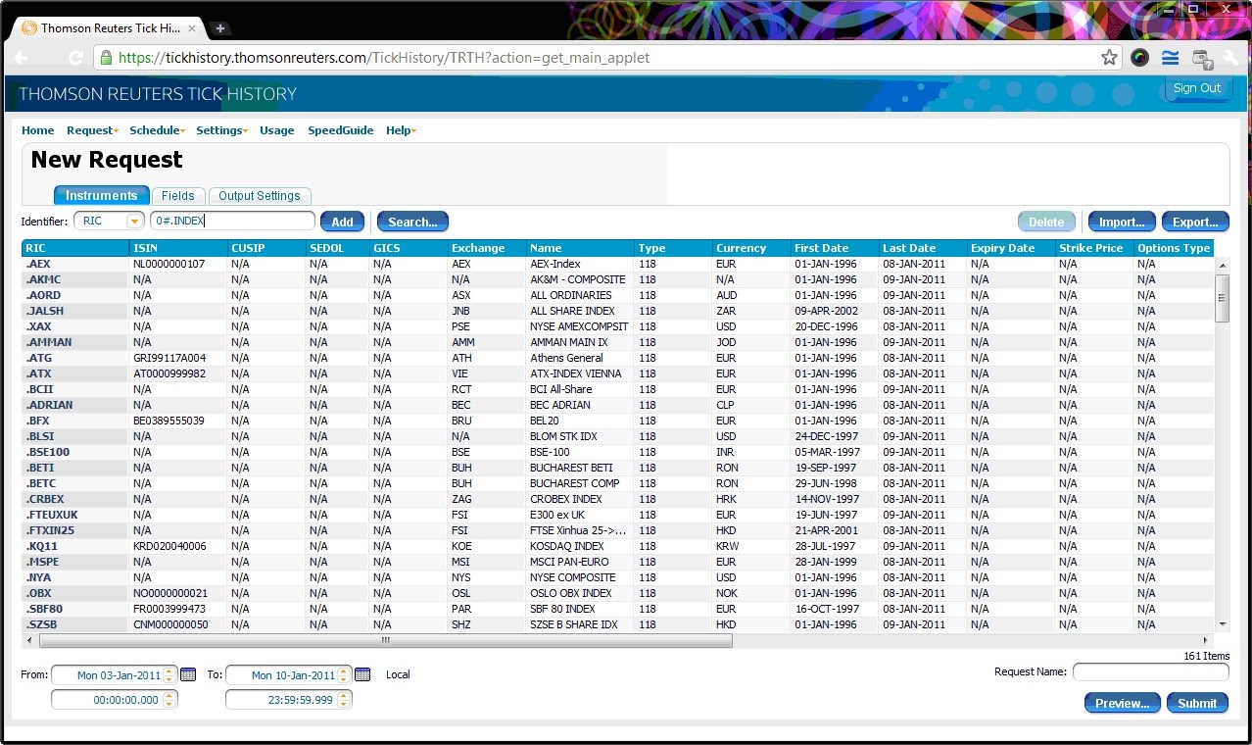Adjust the 00:00:00.000 time stepper
This screenshot has height=745, width=1252.
(x=169, y=700)
